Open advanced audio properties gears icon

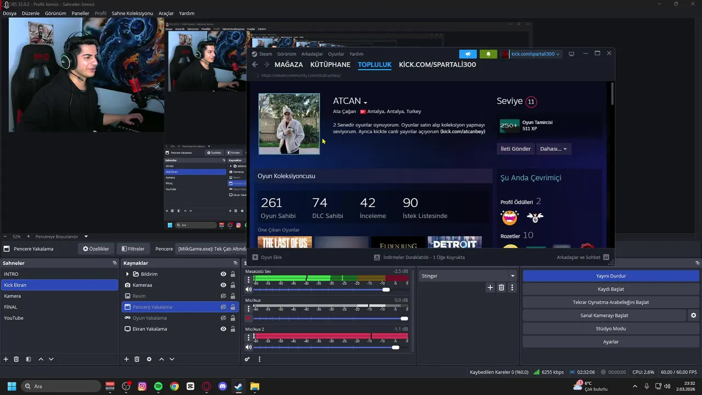[247, 359]
